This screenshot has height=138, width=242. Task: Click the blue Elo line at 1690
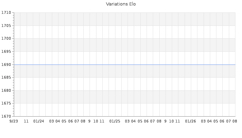125,65
